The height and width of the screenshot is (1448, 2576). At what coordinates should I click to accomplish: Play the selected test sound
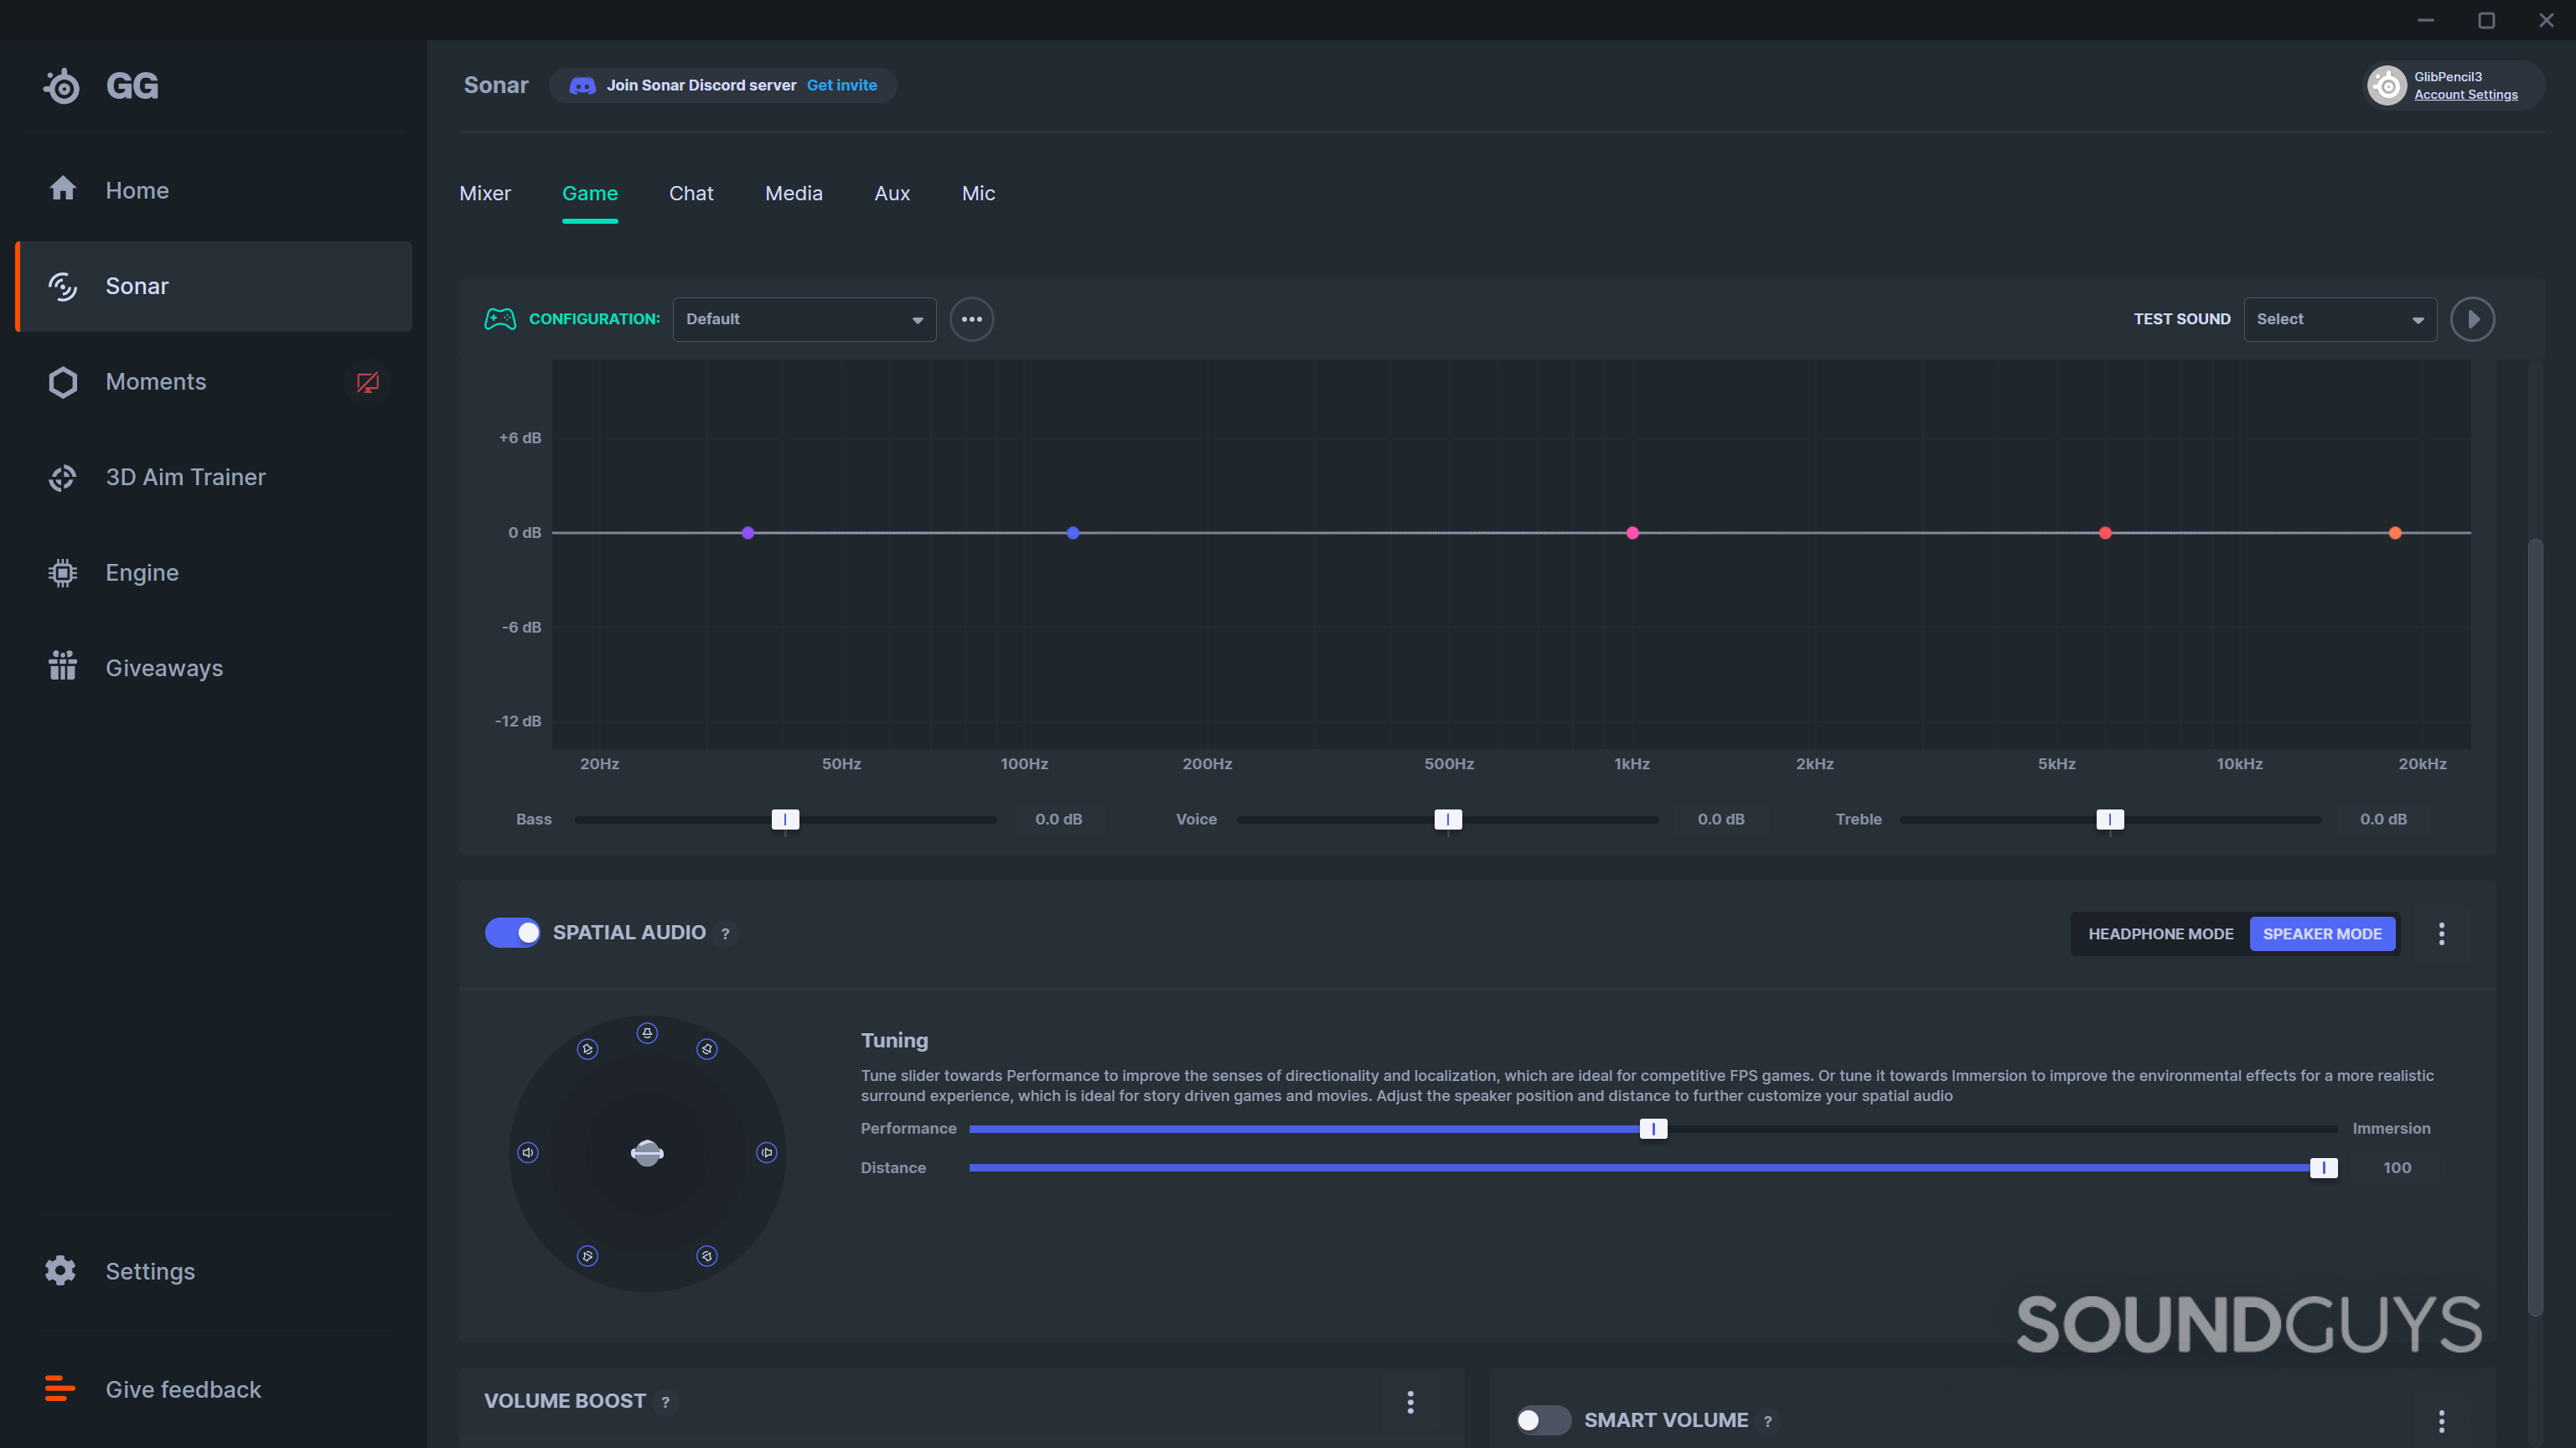coord(2472,320)
